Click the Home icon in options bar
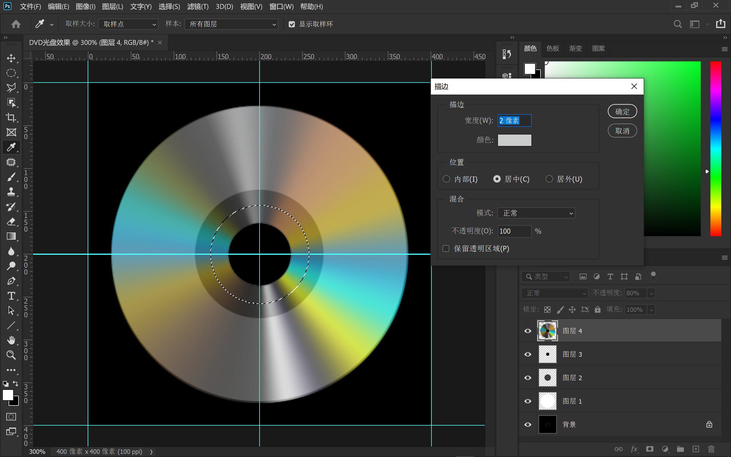This screenshot has height=457, width=731. pyautogui.click(x=16, y=24)
